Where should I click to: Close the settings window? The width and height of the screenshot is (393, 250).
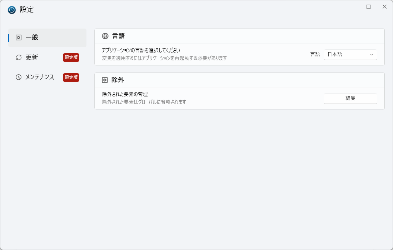click(x=384, y=7)
